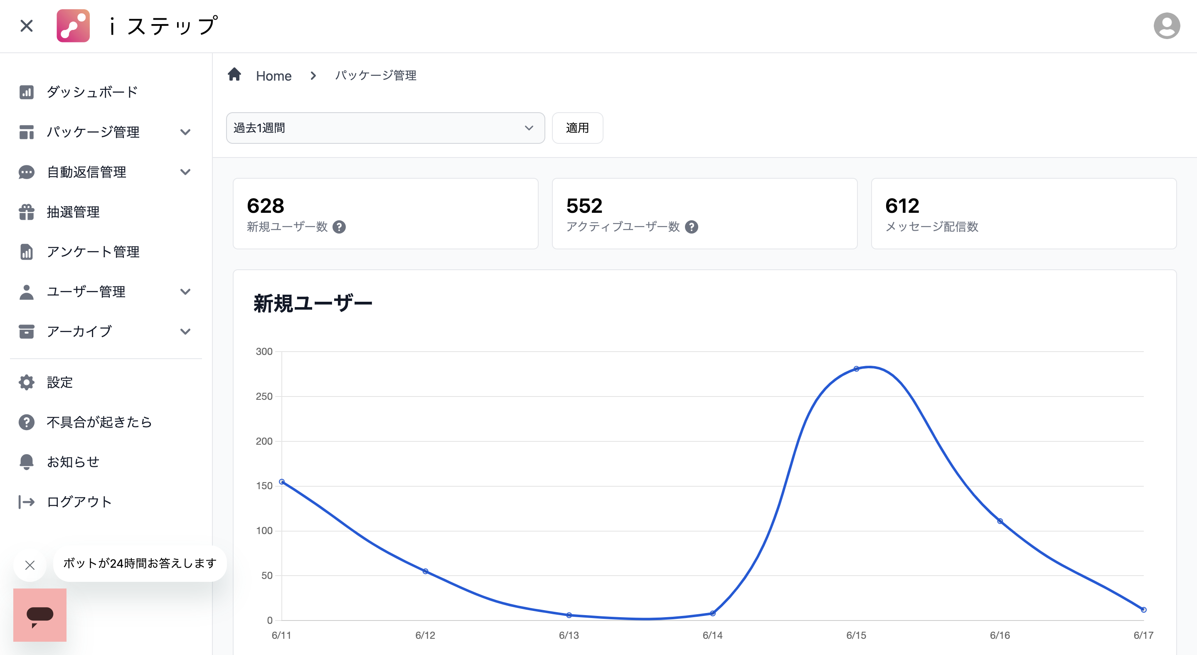Click the iステップ pink logo icon
The width and height of the screenshot is (1197, 655).
coord(73,26)
